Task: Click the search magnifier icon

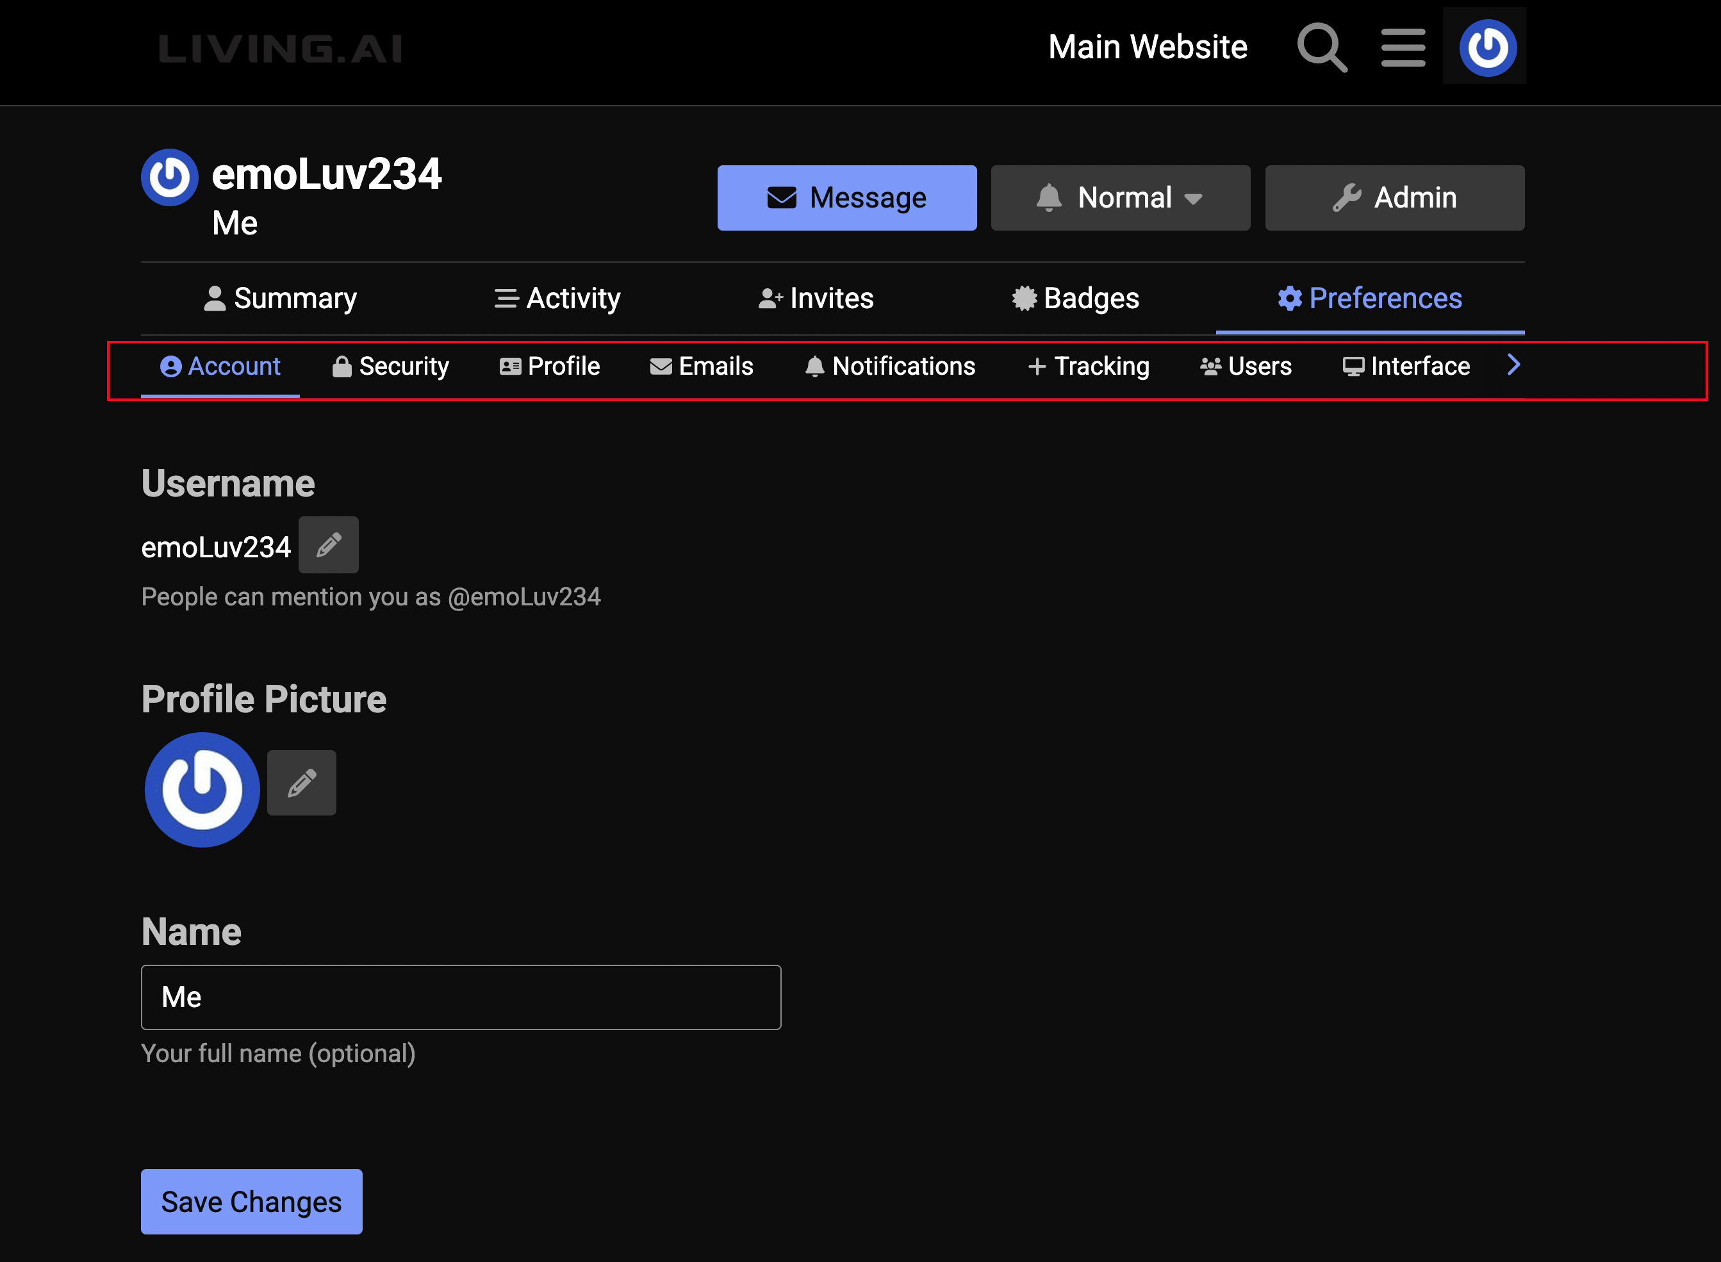Action: pyautogui.click(x=1321, y=47)
